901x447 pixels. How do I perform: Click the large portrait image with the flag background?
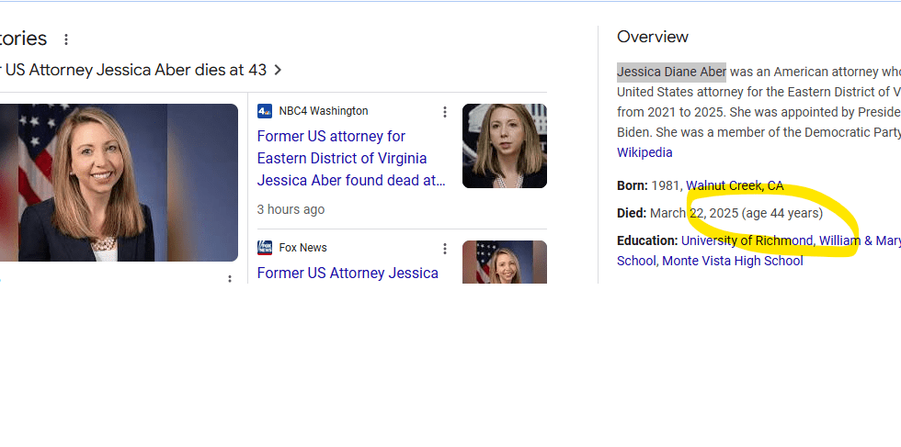coord(119,182)
